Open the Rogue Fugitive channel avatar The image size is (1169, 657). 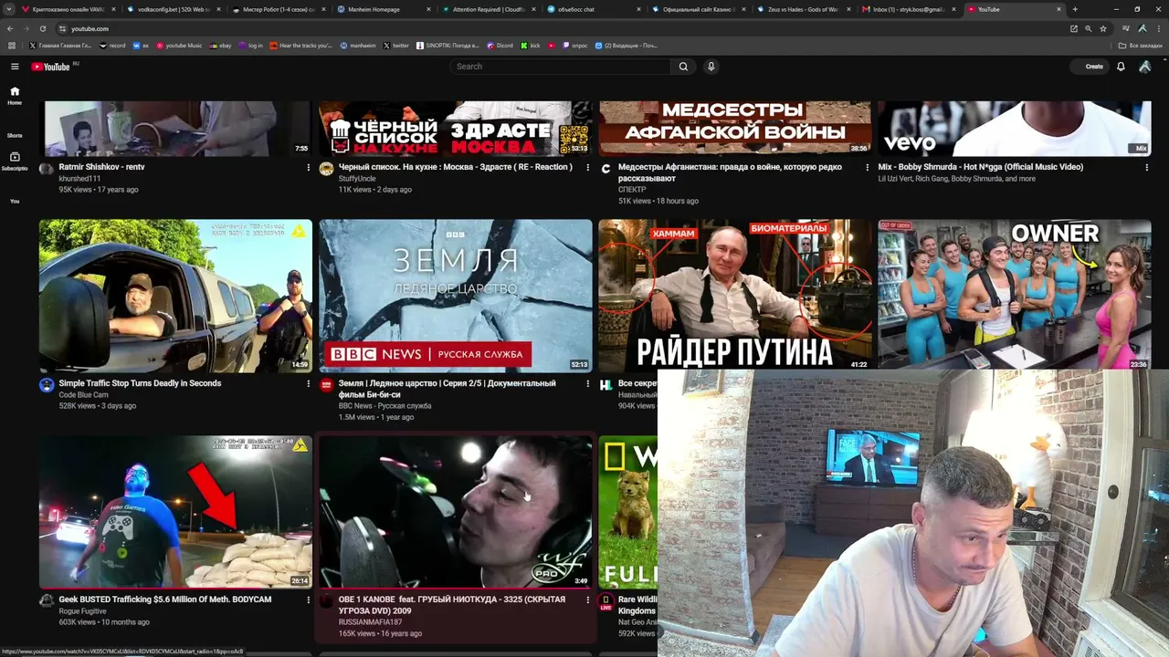47,601
